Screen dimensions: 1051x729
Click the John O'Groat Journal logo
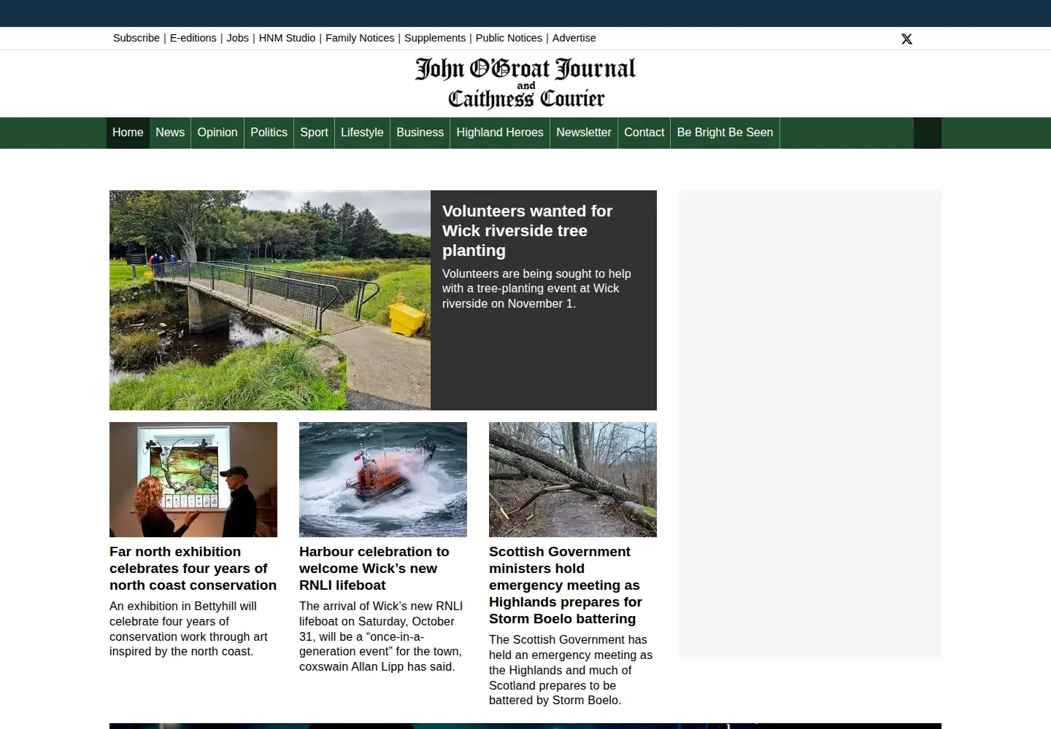click(525, 83)
